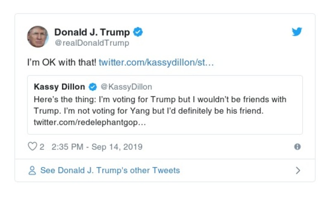The width and height of the screenshot is (330, 202).
Task: Open the tweet info circle icon
Action: (x=297, y=147)
